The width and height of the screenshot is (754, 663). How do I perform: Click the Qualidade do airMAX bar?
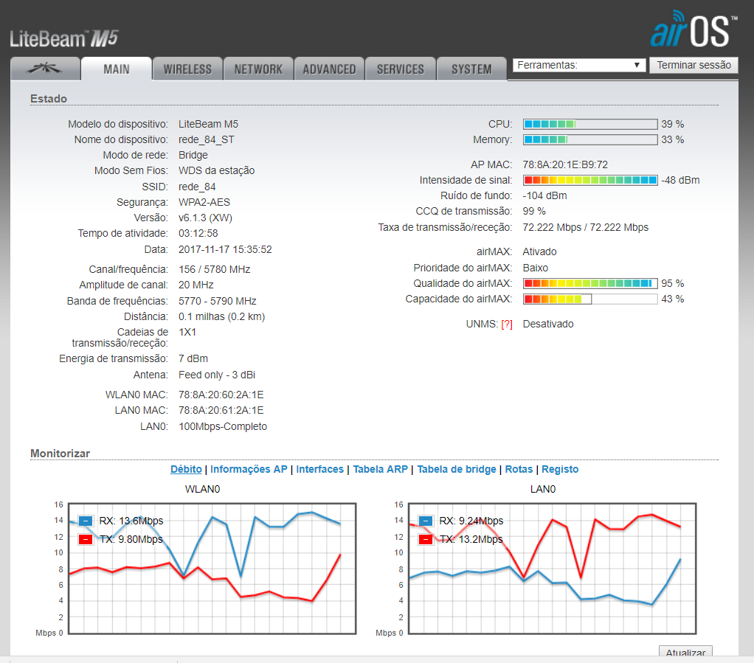590,283
